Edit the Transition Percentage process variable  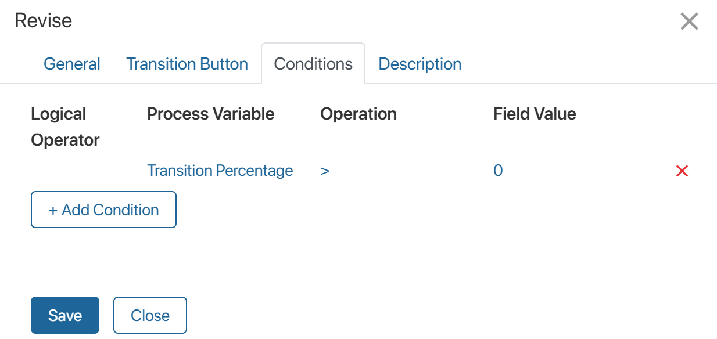click(220, 171)
